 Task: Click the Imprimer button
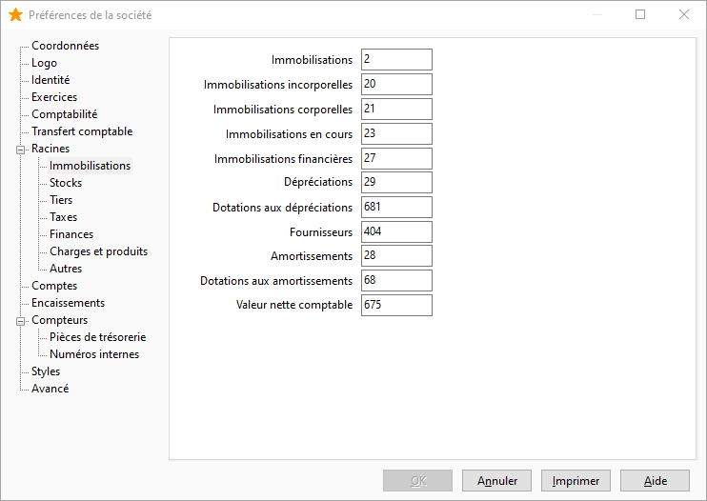point(576,481)
